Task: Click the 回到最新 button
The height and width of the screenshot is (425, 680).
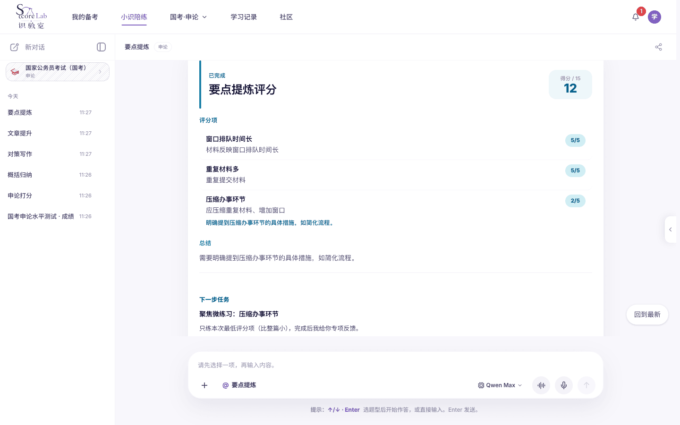Action: pyautogui.click(x=647, y=314)
